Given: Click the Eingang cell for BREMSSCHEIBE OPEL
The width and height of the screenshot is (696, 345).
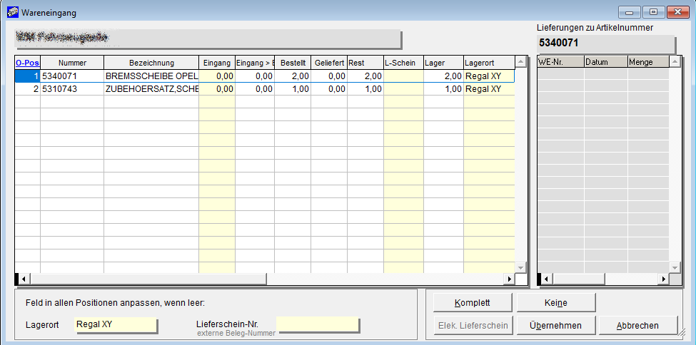Looking at the screenshot, I should [x=217, y=76].
